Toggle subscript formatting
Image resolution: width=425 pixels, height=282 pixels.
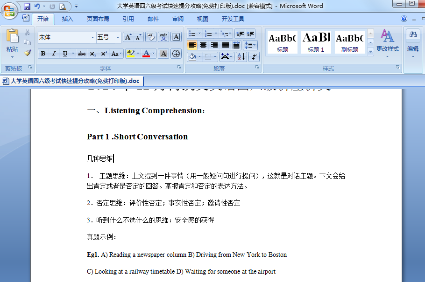click(92, 54)
